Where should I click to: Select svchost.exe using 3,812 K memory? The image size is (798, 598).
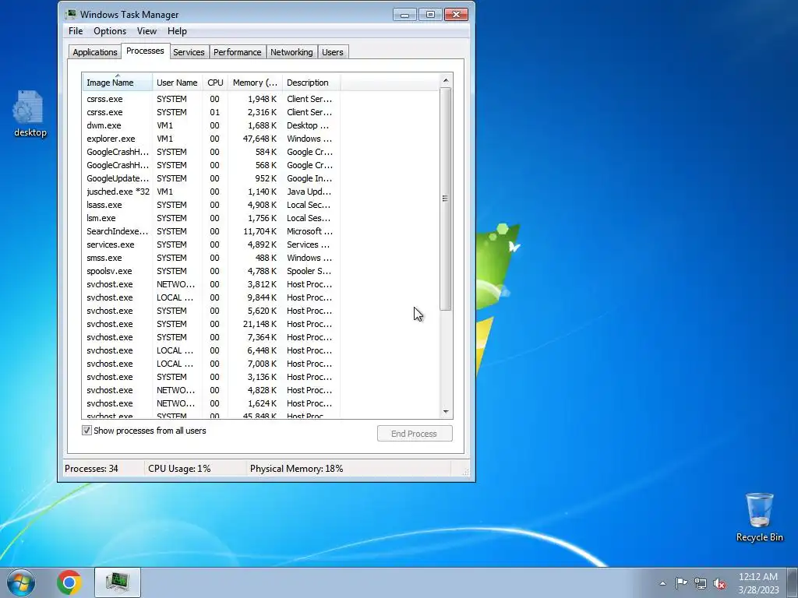211,283
